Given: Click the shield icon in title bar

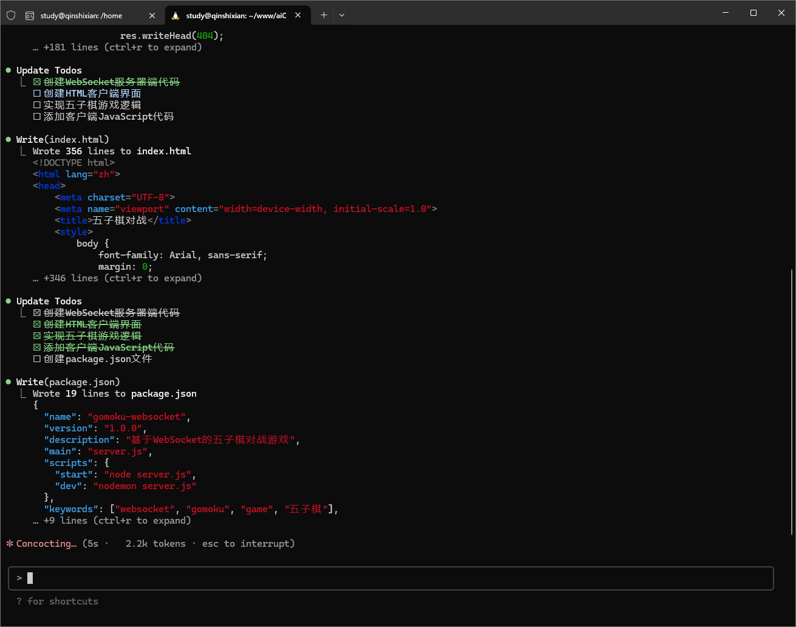Looking at the screenshot, I should 11,15.
